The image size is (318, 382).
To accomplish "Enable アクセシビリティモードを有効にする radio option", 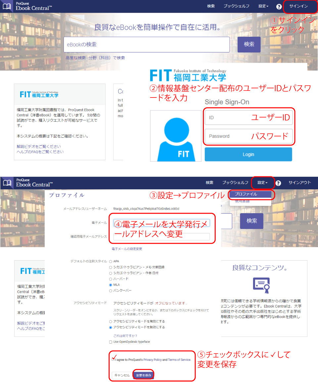I will tap(111, 321).
